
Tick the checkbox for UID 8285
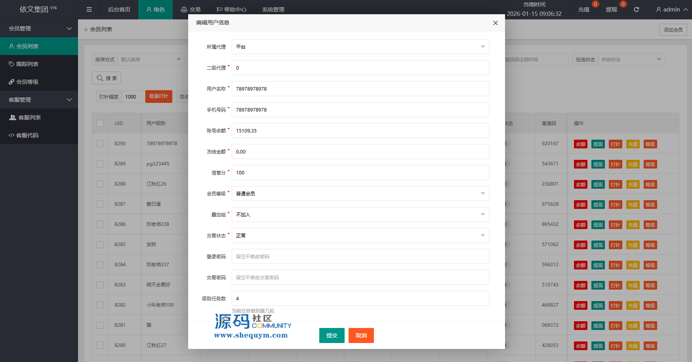pos(100,244)
